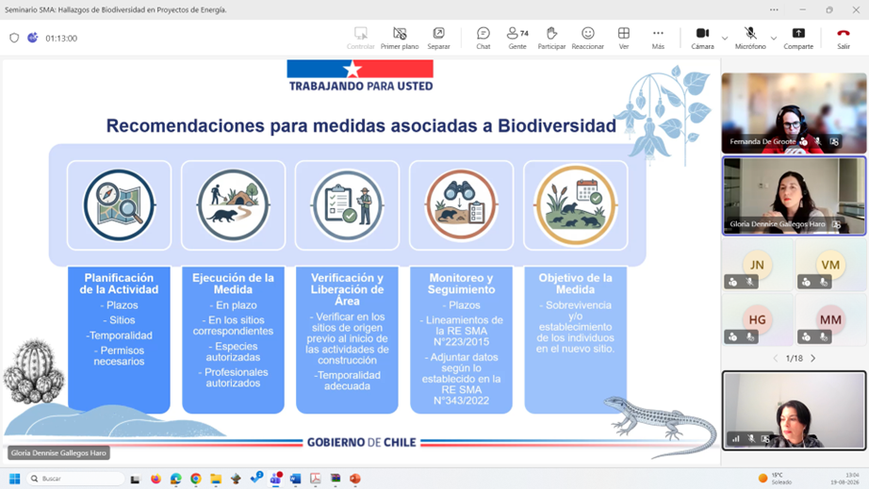Image resolution: width=869 pixels, height=489 pixels.
Task: Click slide heading Monitoreo y Seguimiento
Action: [x=461, y=284]
